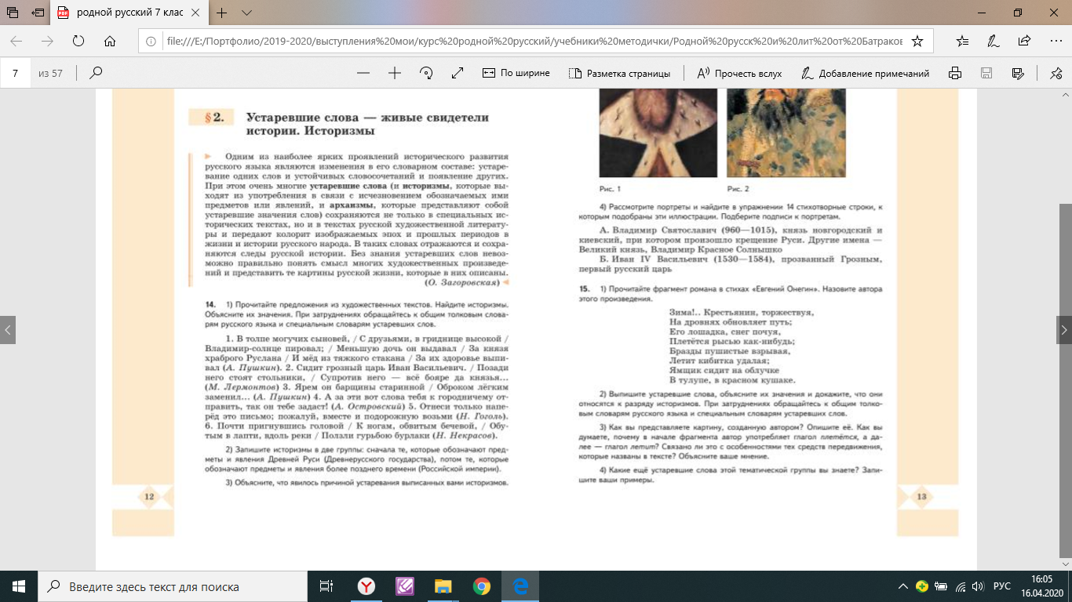Go to the browser home page
Viewport: 1072px width, 602px height.
110,41
